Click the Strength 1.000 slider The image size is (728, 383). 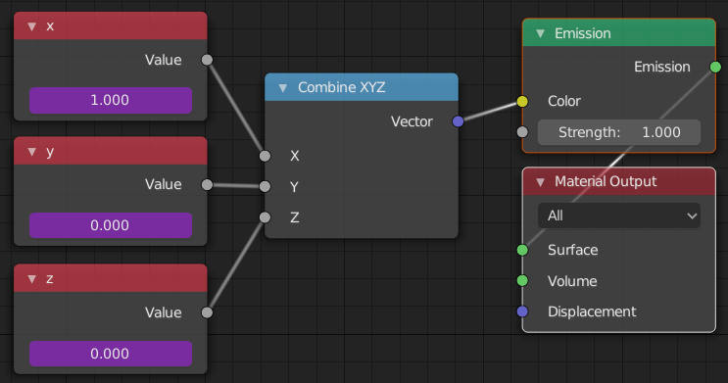click(619, 132)
